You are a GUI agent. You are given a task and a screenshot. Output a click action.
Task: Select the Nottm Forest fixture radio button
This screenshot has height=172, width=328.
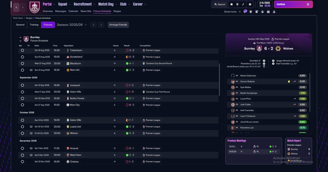pyautogui.click(x=22, y=98)
